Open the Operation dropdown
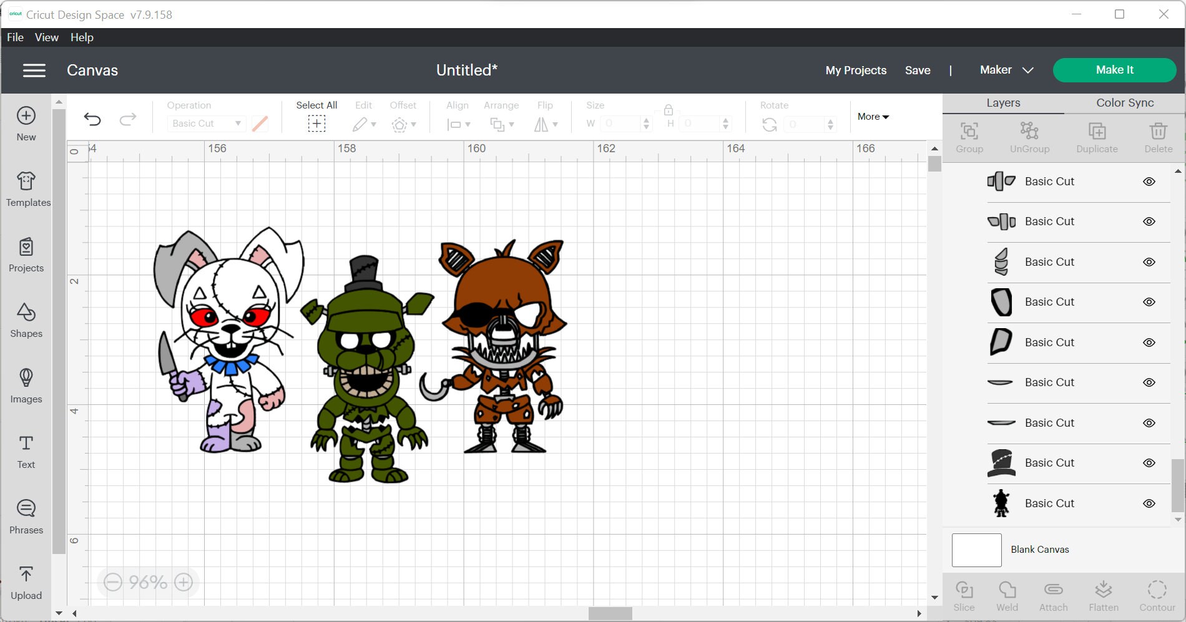The image size is (1186, 622). click(x=206, y=124)
